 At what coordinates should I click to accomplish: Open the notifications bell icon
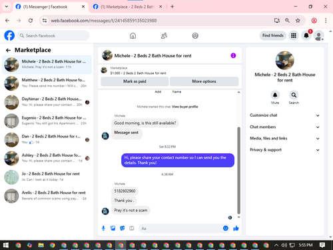coord(306,35)
